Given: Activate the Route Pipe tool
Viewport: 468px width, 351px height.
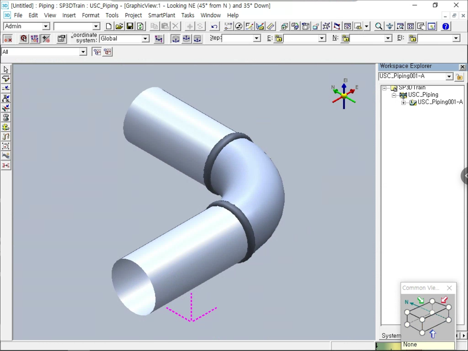Looking at the screenshot, I should coord(6,79).
